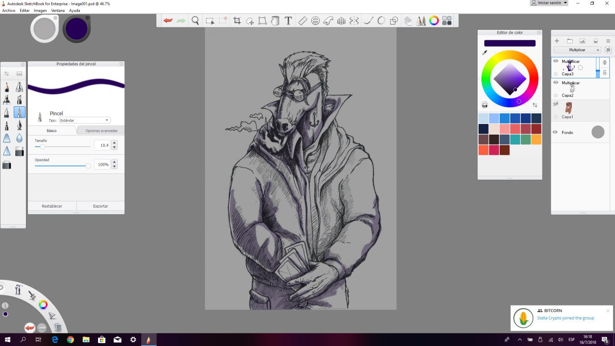Click the Tamaño slider handle
Viewport: 615px width, 346px height.
(x=42, y=146)
